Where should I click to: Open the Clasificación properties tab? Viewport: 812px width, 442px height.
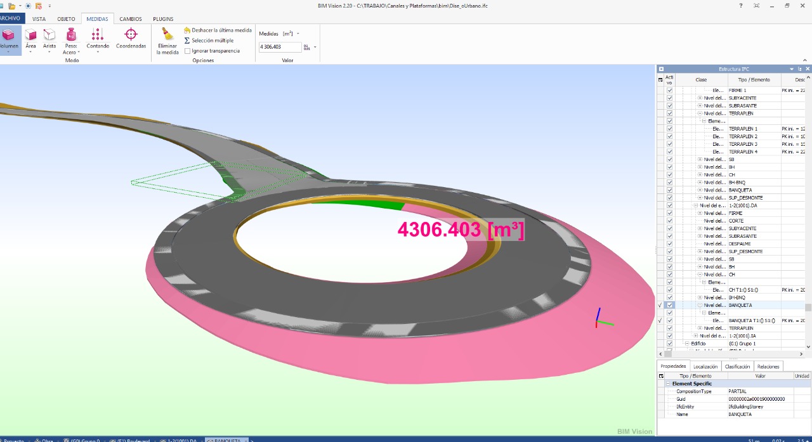tap(737, 367)
